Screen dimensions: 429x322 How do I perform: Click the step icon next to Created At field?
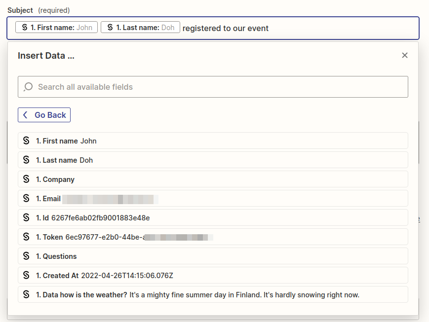point(26,275)
